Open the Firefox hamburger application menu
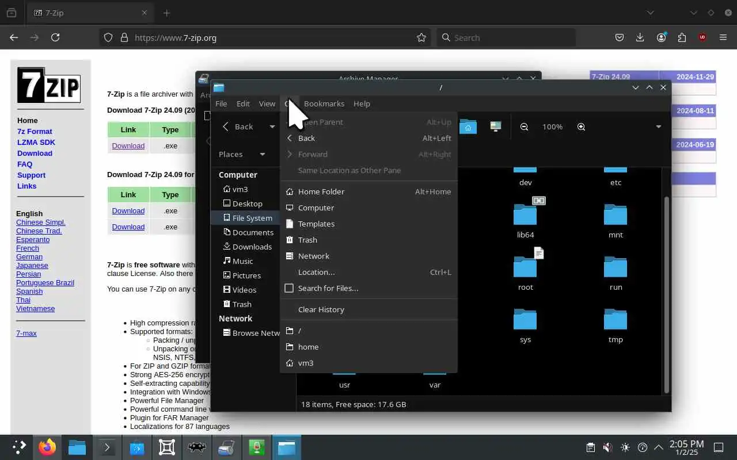This screenshot has width=737, height=460. [x=723, y=37]
